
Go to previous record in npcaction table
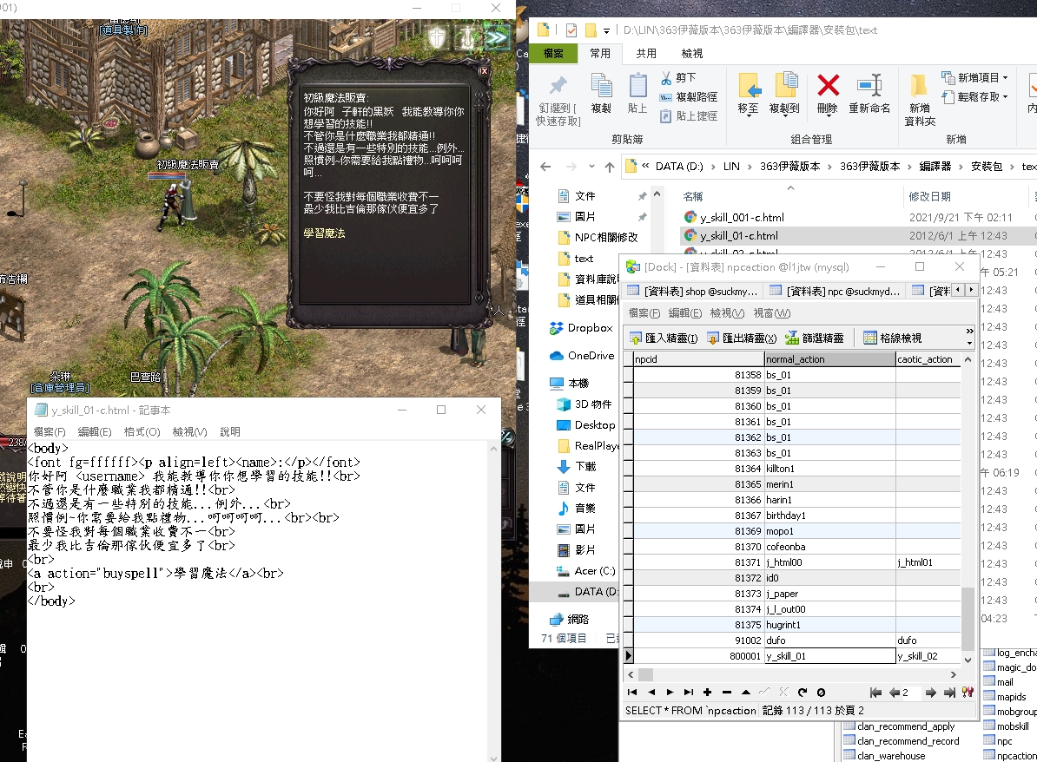point(651,692)
